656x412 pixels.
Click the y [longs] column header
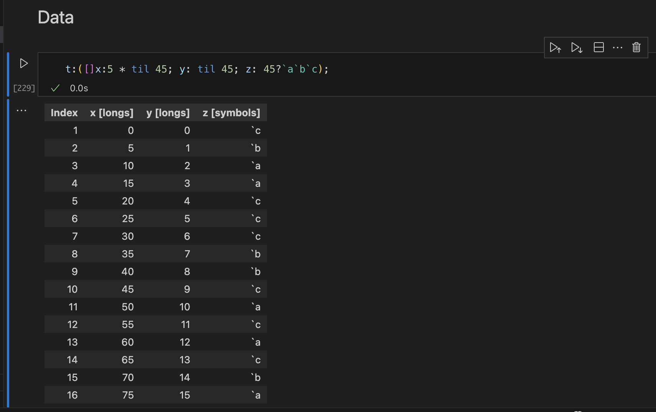pyautogui.click(x=168, y=112)
